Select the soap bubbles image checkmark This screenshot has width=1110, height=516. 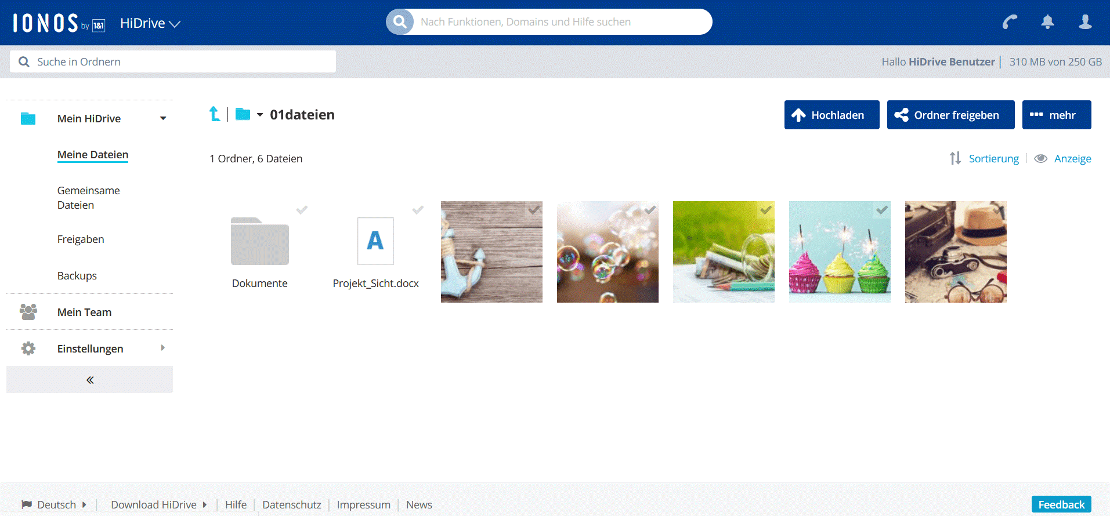650,210
